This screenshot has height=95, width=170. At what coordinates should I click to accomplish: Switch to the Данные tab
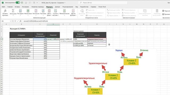(57, 7)
